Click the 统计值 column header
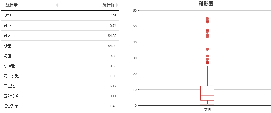Viewport: 271px width, 113px height. [x=108, y=5]
